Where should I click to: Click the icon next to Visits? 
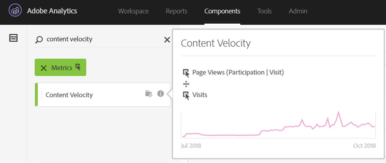tap(186, 95)
